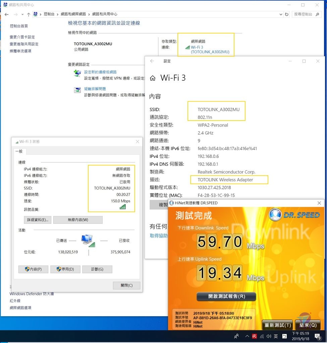Open People icon in taskbar

[x=236, y=336]
